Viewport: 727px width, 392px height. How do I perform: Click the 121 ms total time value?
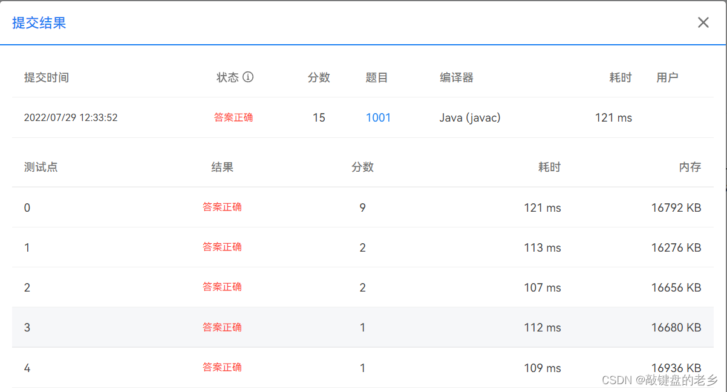[613, 117]
